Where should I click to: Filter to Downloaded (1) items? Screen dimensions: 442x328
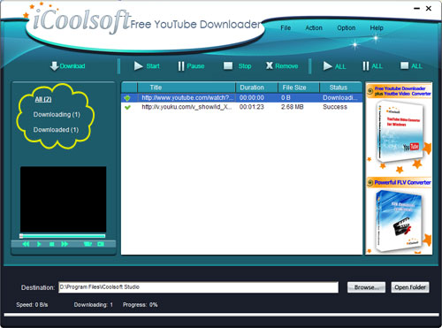point(56,130)
